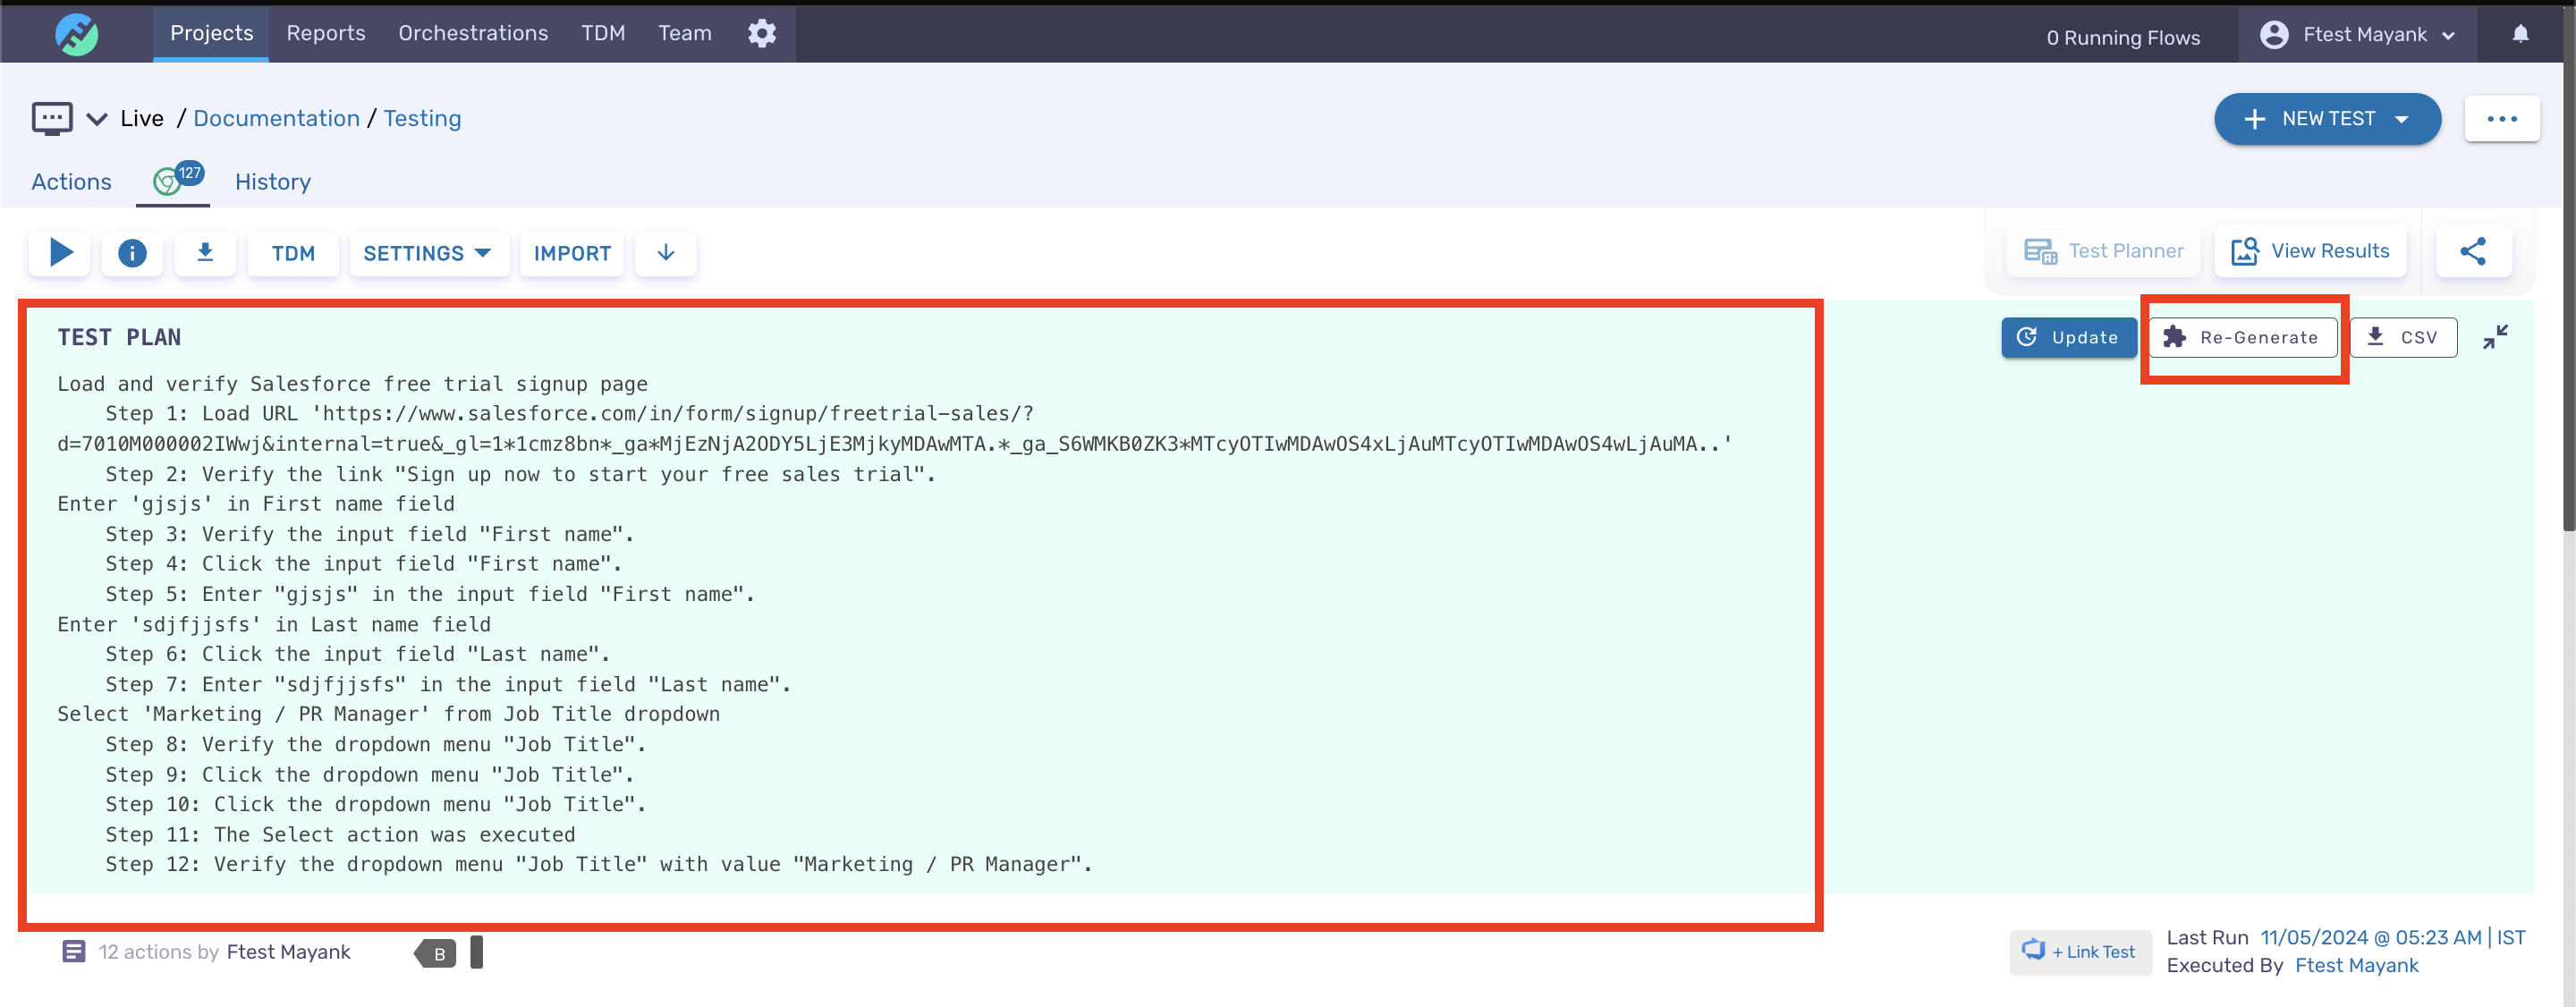Open the notifications bell
The width and height of the screenshot is (2576, 1007).
pos(2520,34)
